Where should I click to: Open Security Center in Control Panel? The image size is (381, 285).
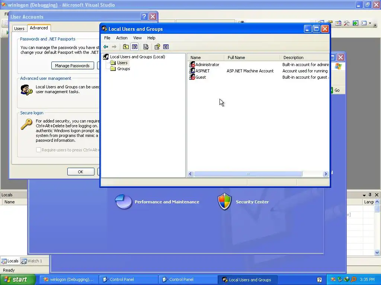tap(252, 202)
